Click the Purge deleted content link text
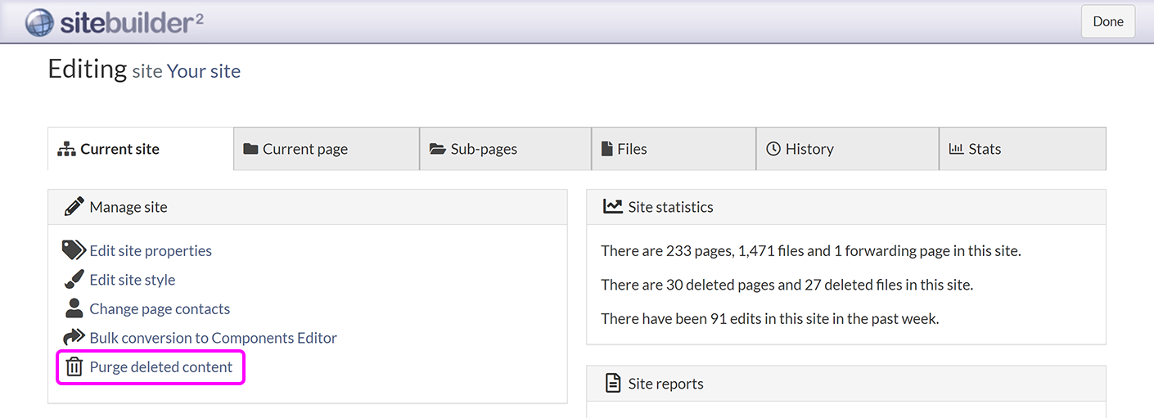This screenshot has width=1154, height=418. click(161, 367)
